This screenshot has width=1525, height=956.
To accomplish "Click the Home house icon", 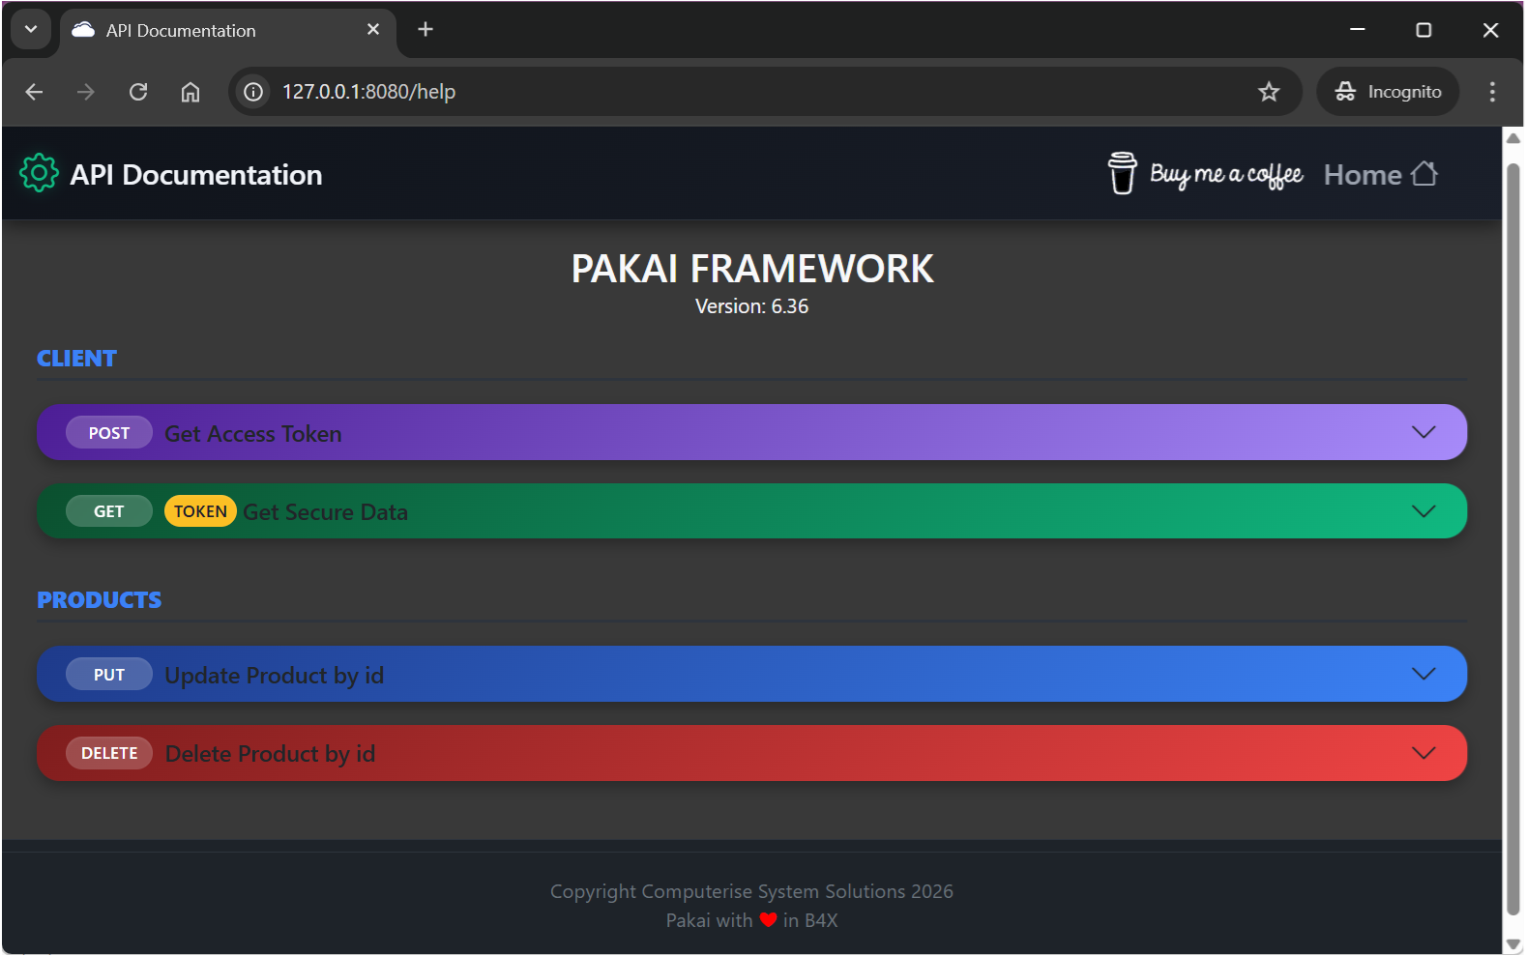I will tap(1424, 173).
